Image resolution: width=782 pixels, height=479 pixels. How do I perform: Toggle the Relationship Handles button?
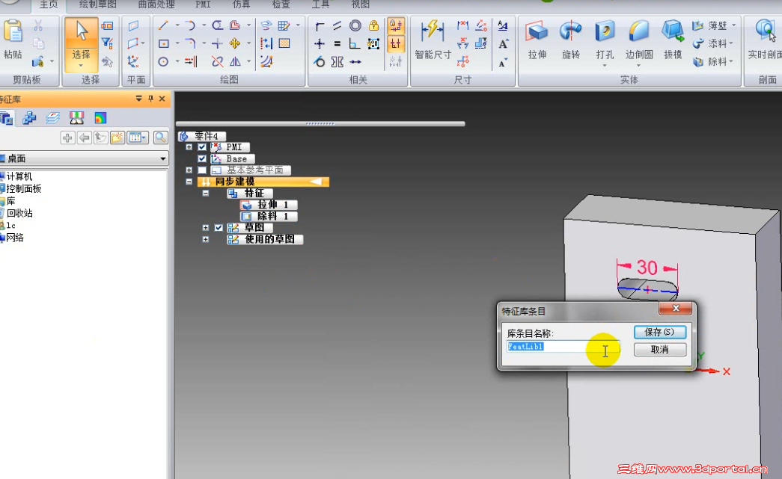[x=395, y=44]
